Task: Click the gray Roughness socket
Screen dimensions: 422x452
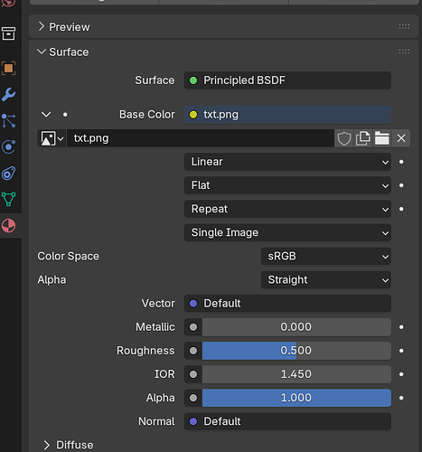Action: [193, 351]
